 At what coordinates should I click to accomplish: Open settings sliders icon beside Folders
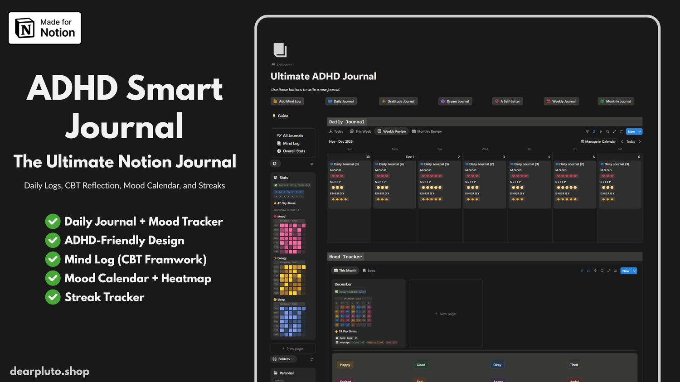tap(312, 359)
